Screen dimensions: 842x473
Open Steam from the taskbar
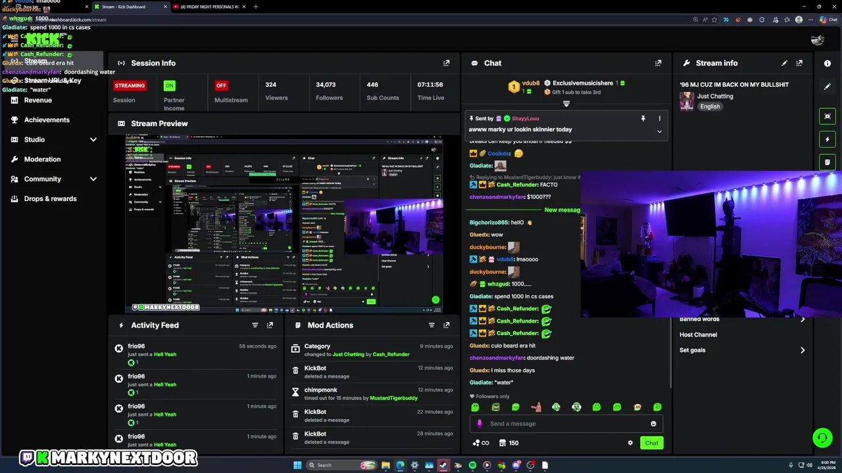(x=443, y=465)
